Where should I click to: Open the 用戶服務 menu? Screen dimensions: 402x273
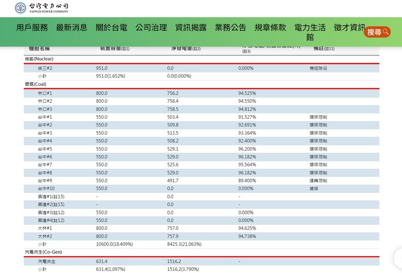[x=32, y=27]
